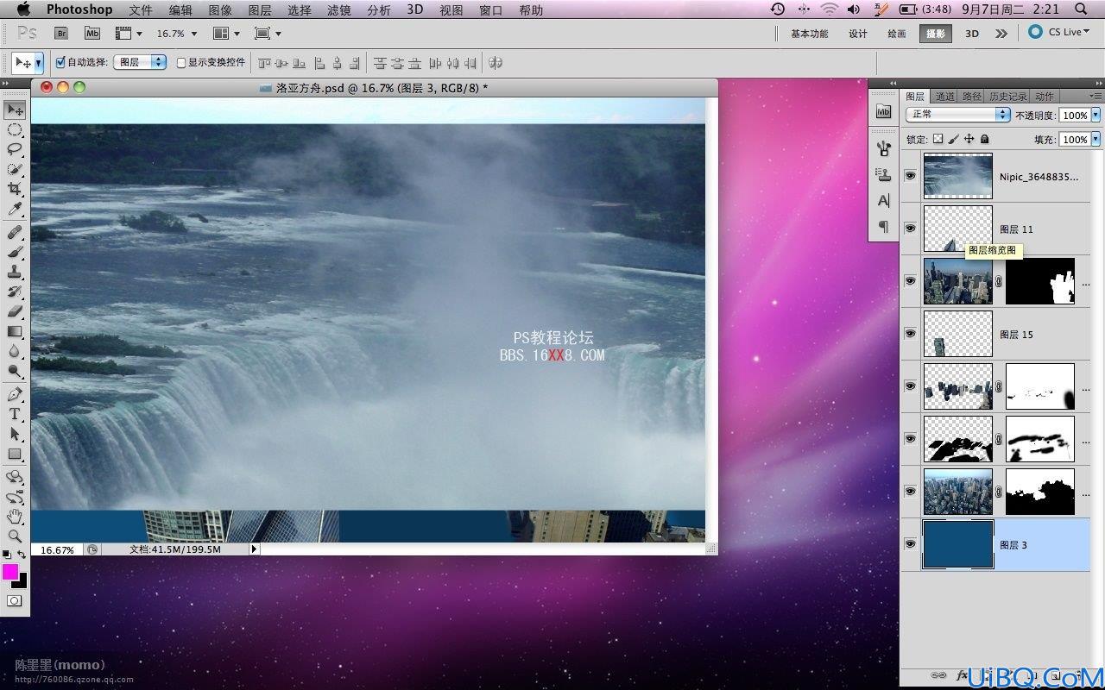Select the Eraser tool
This screenshot has height=690, width=1105.
(15, 311)
